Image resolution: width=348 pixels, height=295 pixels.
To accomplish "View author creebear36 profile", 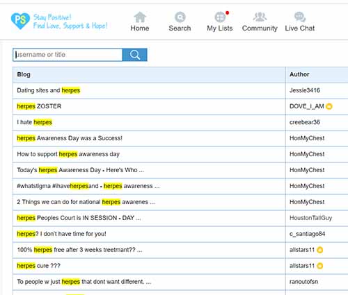I will point(305,122).
